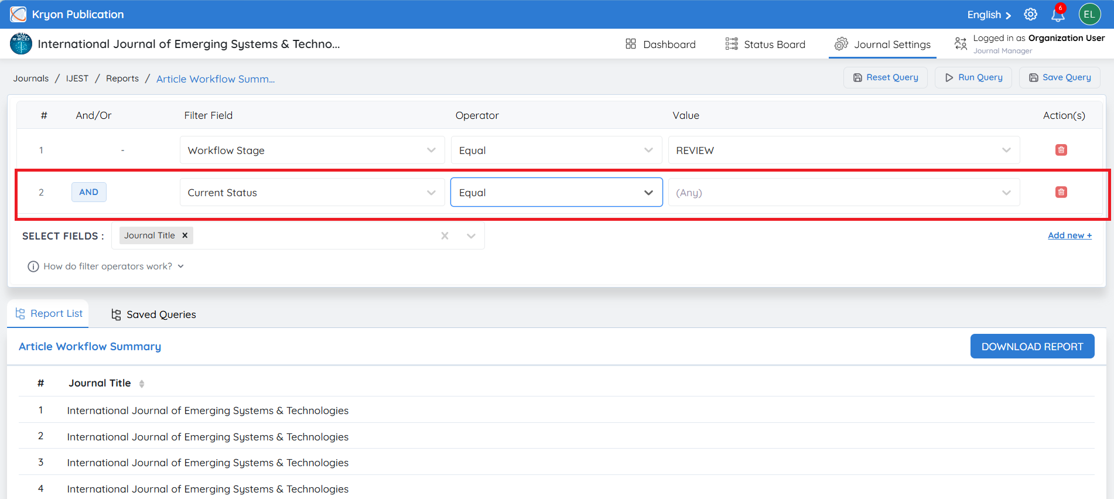Image resolution: width=1114 pixels, height=499 pixels.
Task: Clear all selected fields
Action: pos(445,235)
